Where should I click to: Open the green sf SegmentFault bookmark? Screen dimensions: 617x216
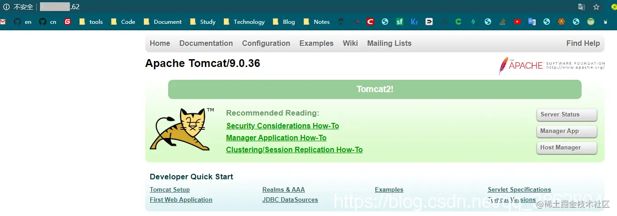pyautogui.click(x=400, y=22)
